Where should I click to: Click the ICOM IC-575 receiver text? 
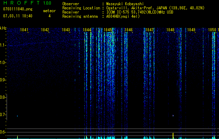(140, 12)
